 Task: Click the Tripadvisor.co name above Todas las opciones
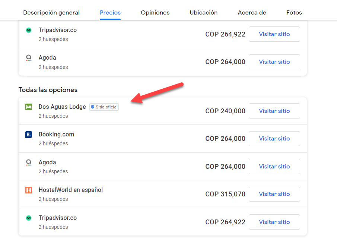point(58,30)
